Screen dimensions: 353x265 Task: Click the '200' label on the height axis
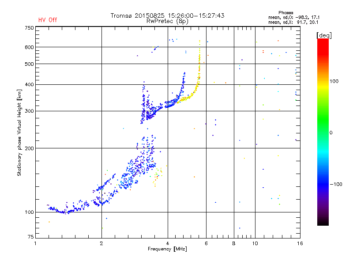click(x=29, y=148)
